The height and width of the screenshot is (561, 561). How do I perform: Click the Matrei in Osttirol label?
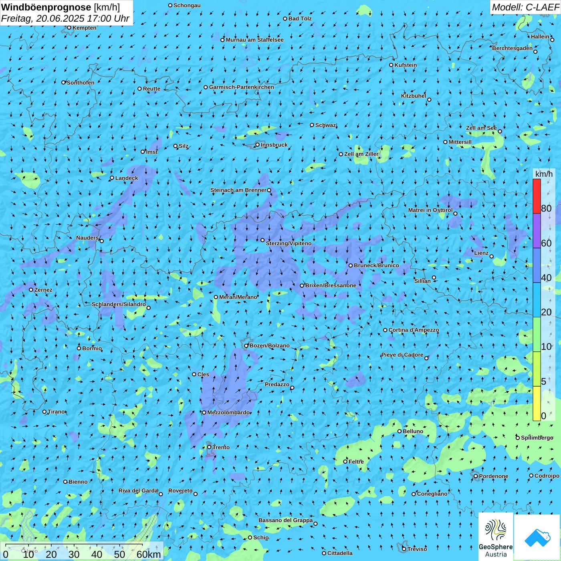(x=430, y=210)
